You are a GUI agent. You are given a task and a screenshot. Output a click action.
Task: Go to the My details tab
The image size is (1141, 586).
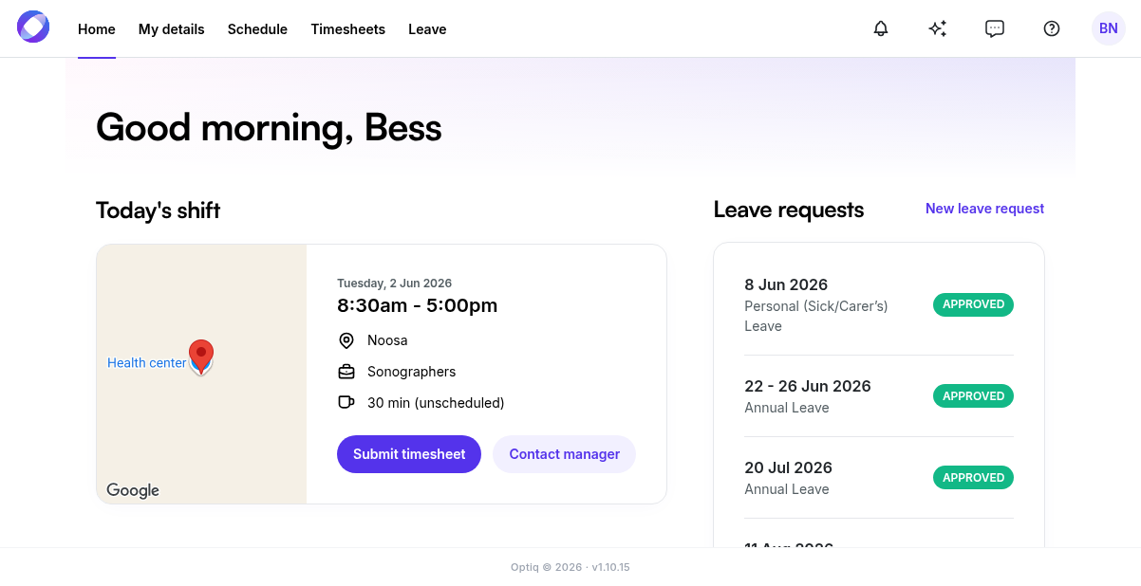(x=172, y=29)
